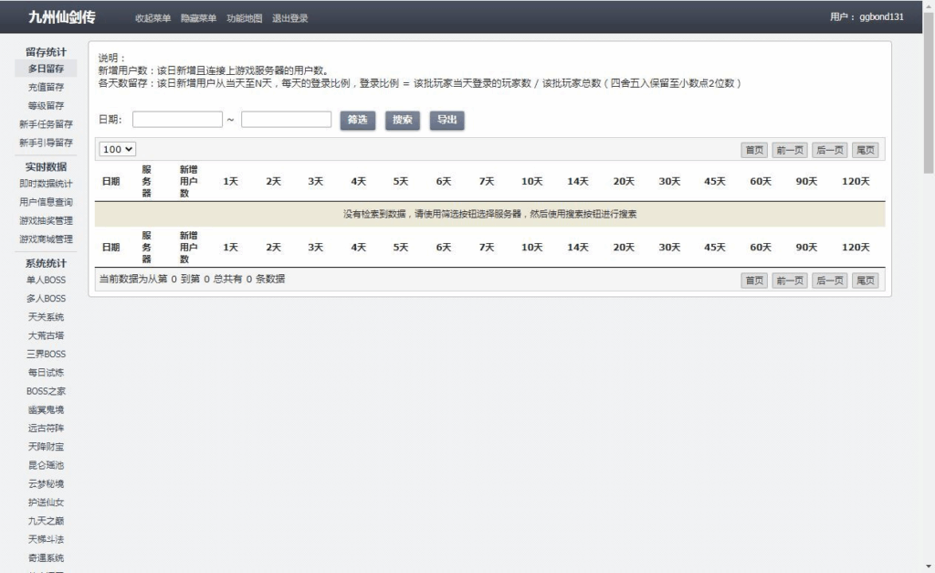
Task: Open the 等级留存 level retention page
Action: click(46, 105)
